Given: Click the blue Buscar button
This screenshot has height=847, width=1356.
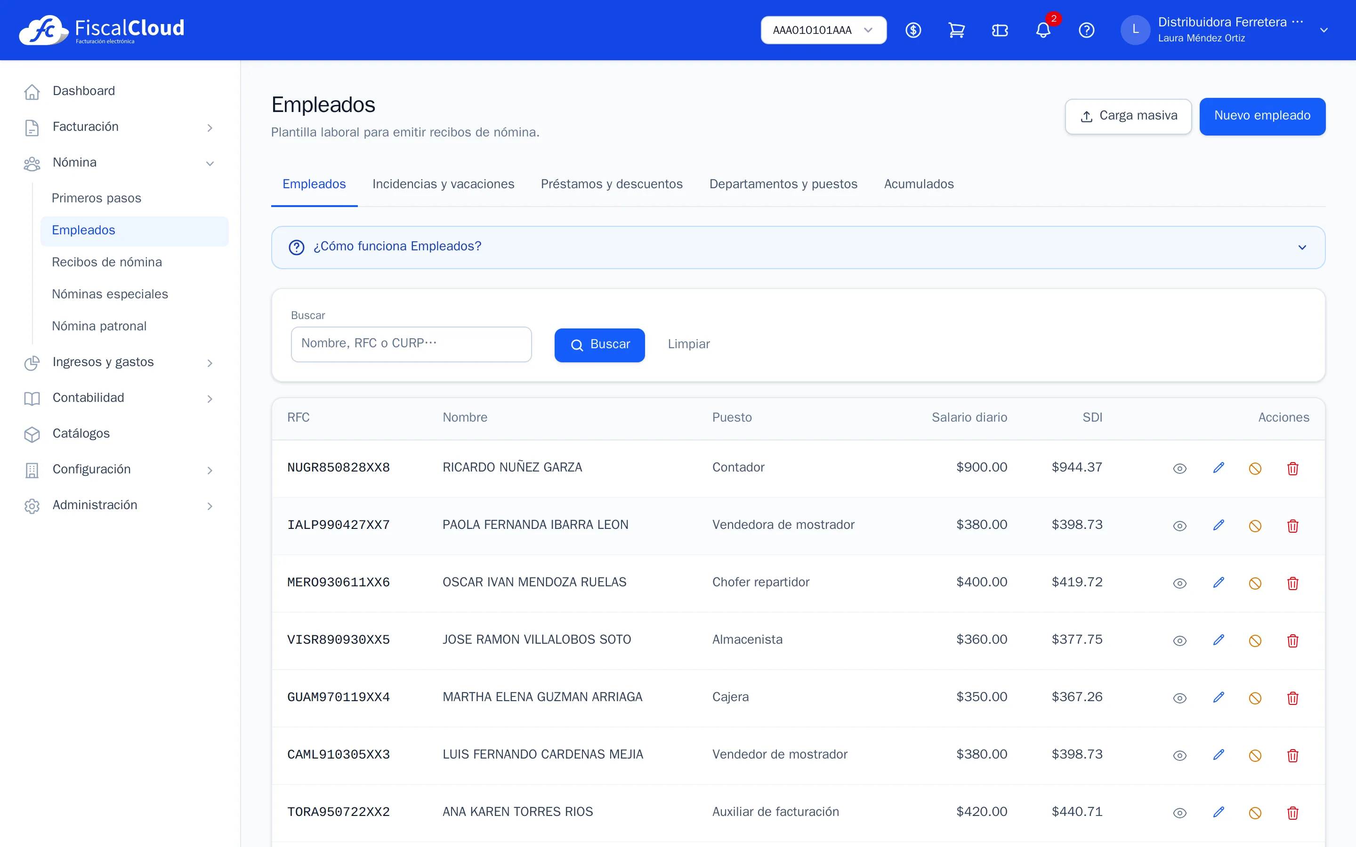Looking at the screenshot, I should pos(599,345).
